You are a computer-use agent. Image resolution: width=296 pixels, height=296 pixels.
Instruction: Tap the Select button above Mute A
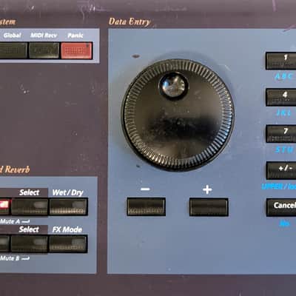coord(30,207)
